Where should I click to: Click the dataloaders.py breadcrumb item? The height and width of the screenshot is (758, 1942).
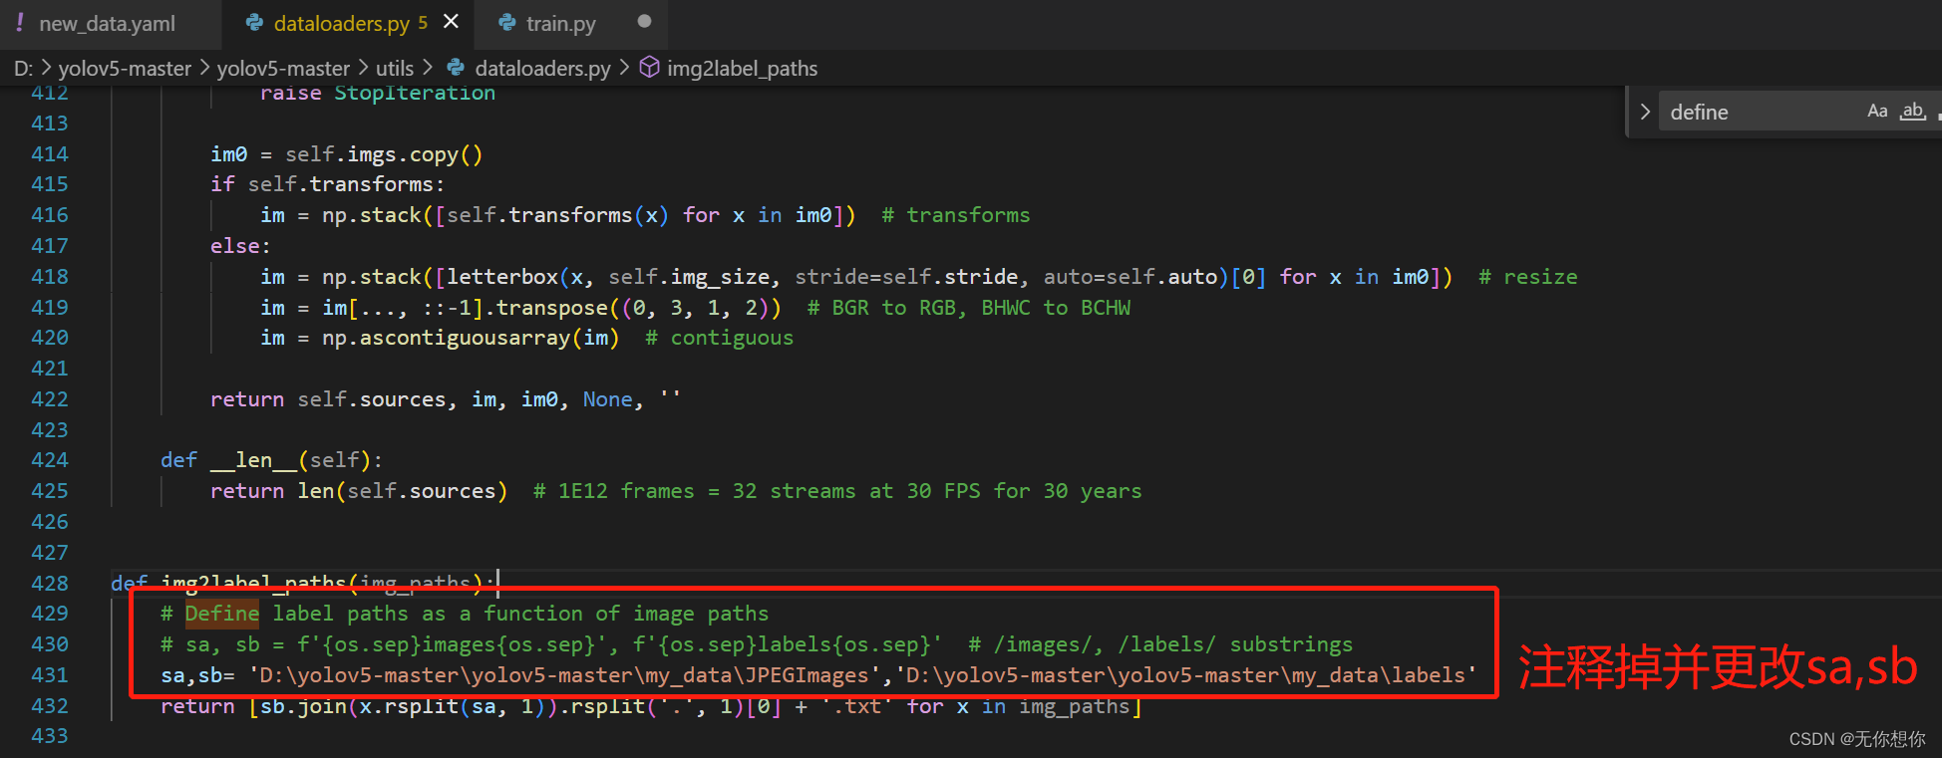[x=542, y=69]
